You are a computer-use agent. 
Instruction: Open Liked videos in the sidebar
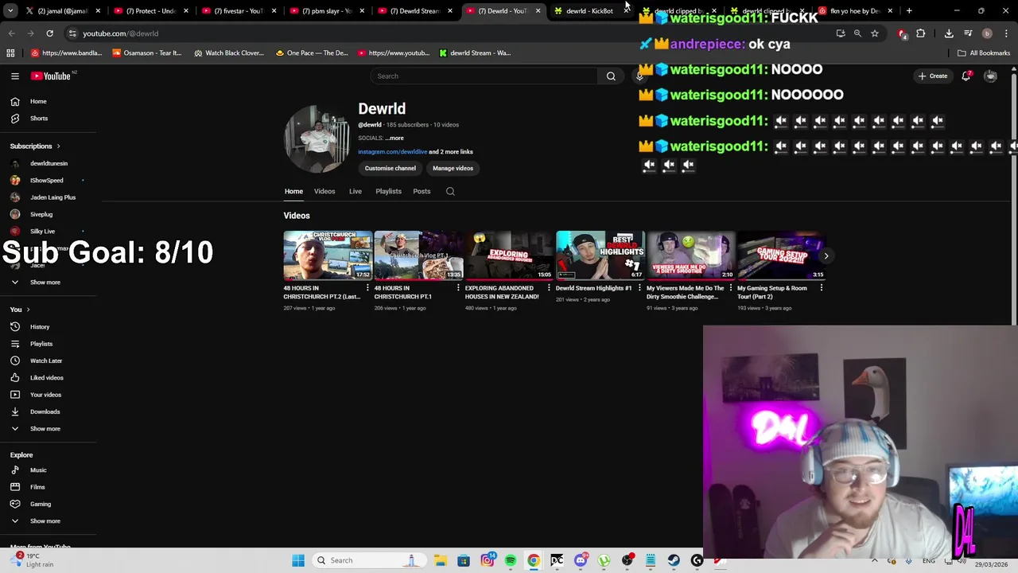tap(48, 377)
